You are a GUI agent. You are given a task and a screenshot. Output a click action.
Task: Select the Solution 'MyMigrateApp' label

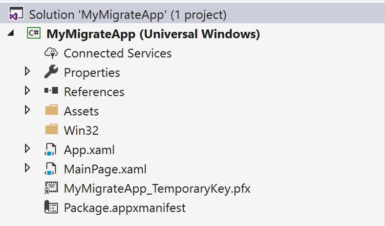click(128, 15)
